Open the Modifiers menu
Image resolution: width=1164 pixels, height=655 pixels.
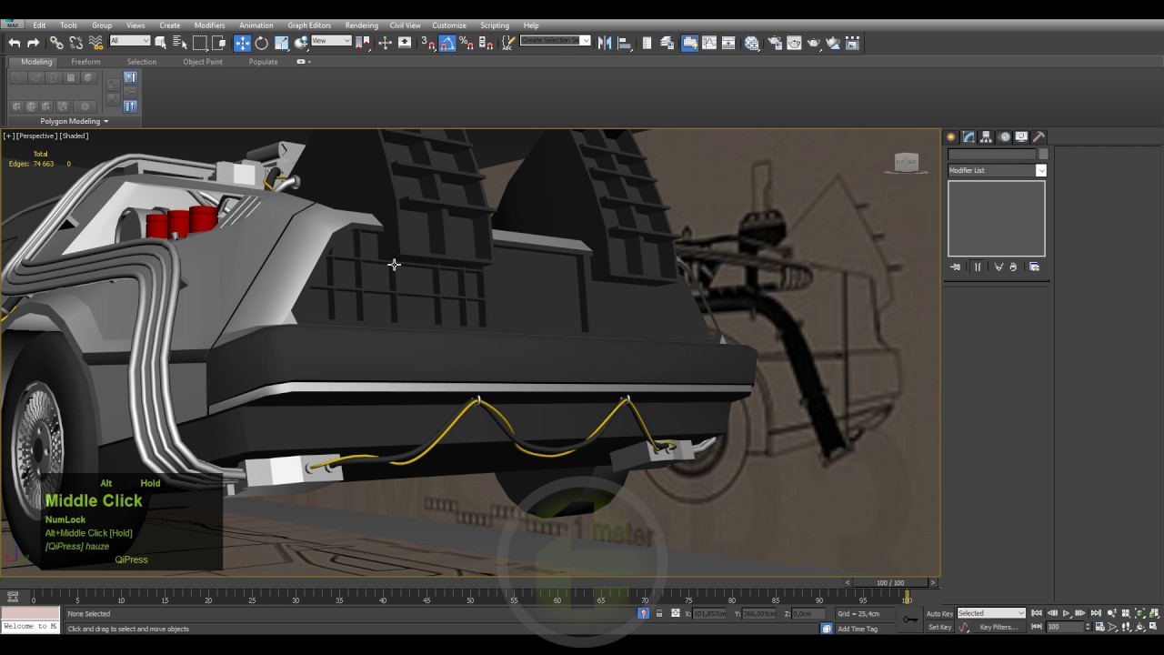click(209, 25)
